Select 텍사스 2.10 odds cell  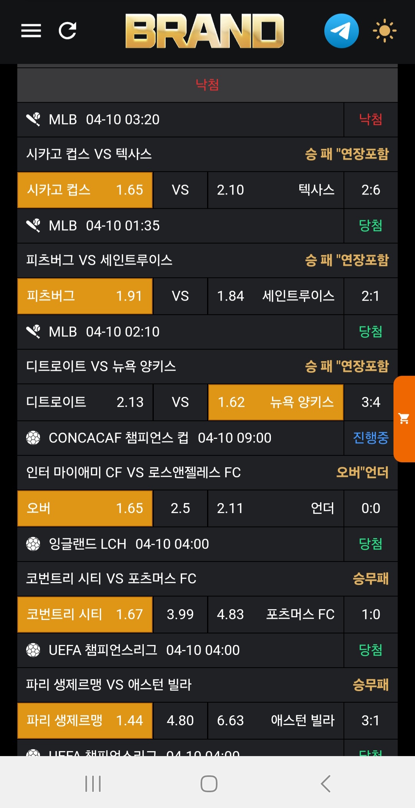[x=276, y=190]
